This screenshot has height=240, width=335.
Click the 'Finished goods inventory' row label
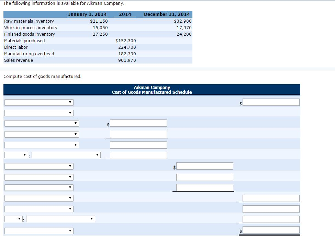30,34
